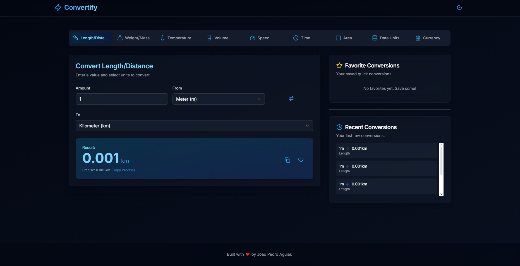Toggle dark mode with the moon icon
520x266 pixels.
(459, 8)
